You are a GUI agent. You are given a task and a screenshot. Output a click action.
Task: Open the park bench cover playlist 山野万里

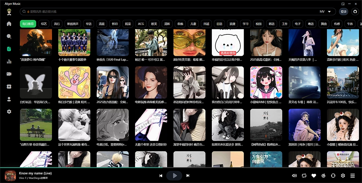pos(36,125)
